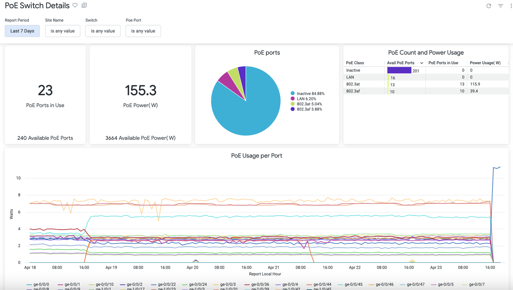Toggle ge-0/0/0 series in chart legend
Screen dimensions: 513x290
[38, 284]
